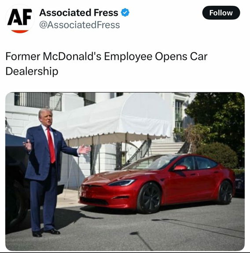Viewport: 250px width, 253px height.
Task: Click the balcony railing in photo
Action: (x=38, y=101)
